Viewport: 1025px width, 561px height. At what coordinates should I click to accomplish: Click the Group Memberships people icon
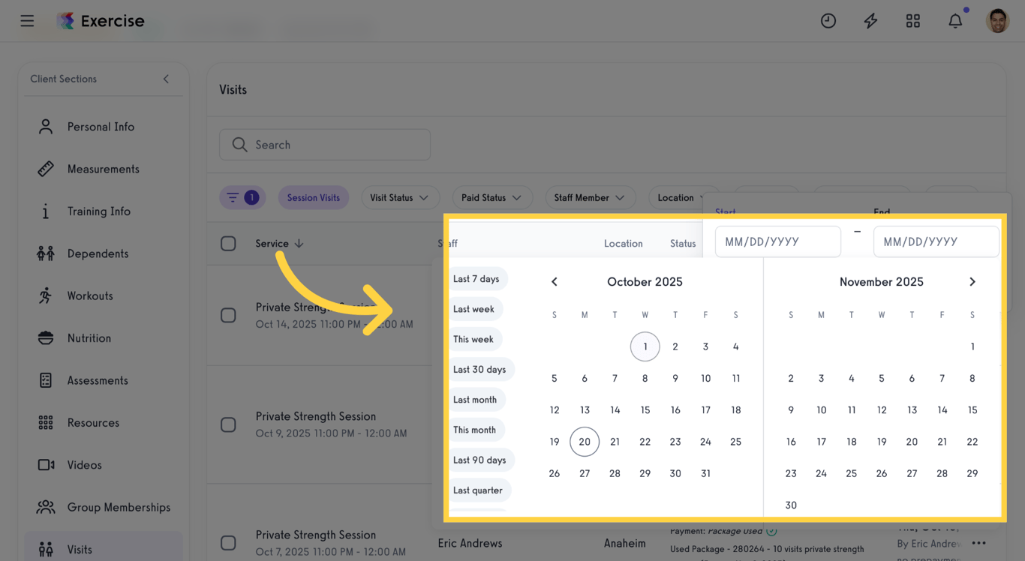[x=44, y=507]
